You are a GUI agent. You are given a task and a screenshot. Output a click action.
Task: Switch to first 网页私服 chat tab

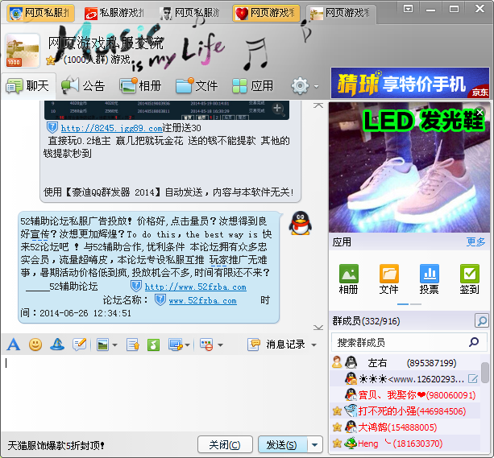point(40,13)
